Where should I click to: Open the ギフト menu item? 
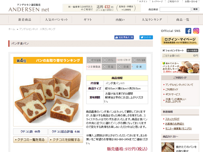(88, 20)
